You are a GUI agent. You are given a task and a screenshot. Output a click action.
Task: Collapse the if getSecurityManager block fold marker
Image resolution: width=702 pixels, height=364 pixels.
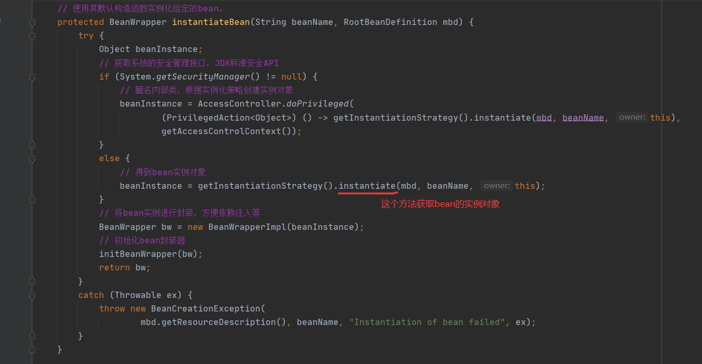[32, 77]
